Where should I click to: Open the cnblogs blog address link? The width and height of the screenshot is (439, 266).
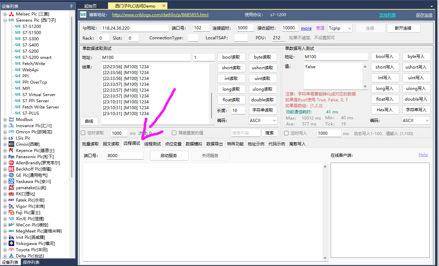[160, 15]
